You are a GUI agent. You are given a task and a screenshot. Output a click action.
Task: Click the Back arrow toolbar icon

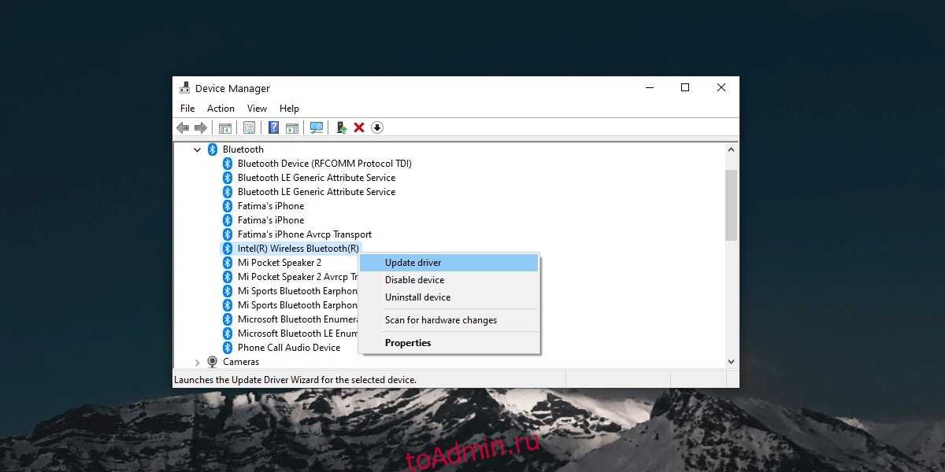183,127
